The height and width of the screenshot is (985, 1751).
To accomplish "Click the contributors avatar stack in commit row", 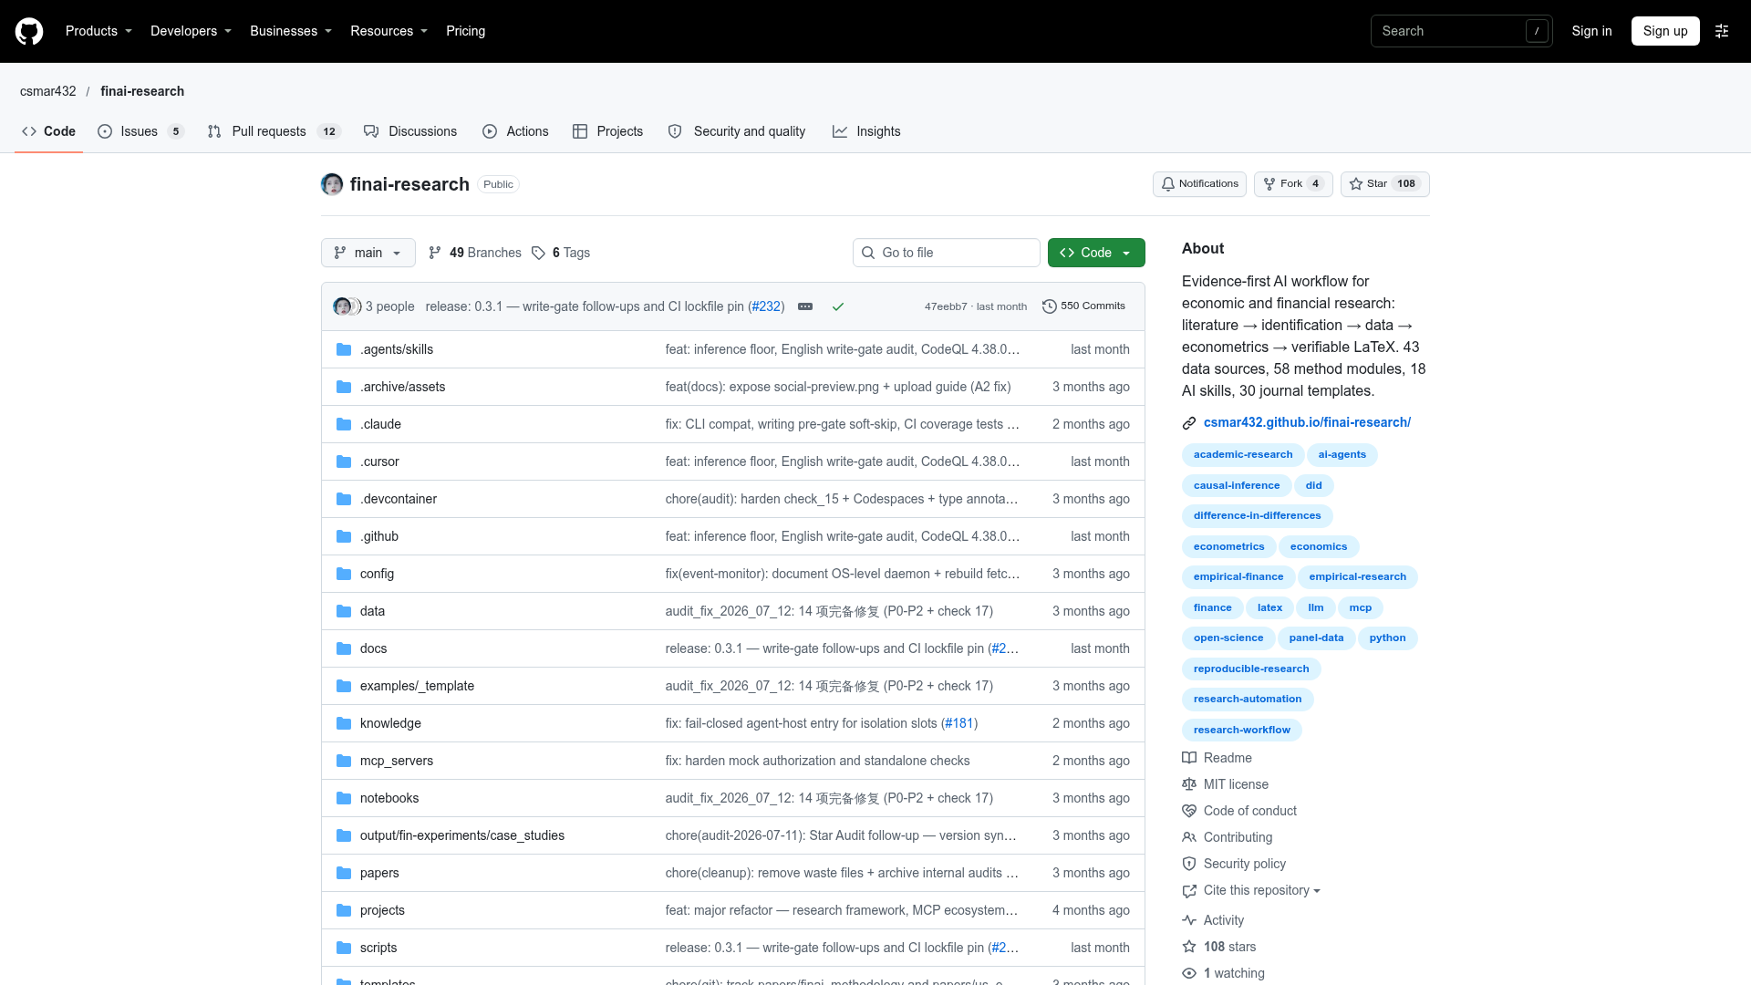I will point(347,306).
